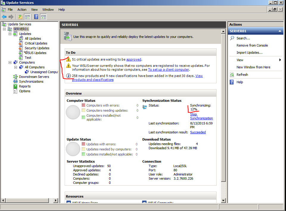Click 'Downloaded 9.41 MB of 47.39 MB' text
286x211 pixels.
click(173, 148)
